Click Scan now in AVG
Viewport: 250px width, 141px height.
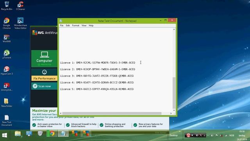44,86
